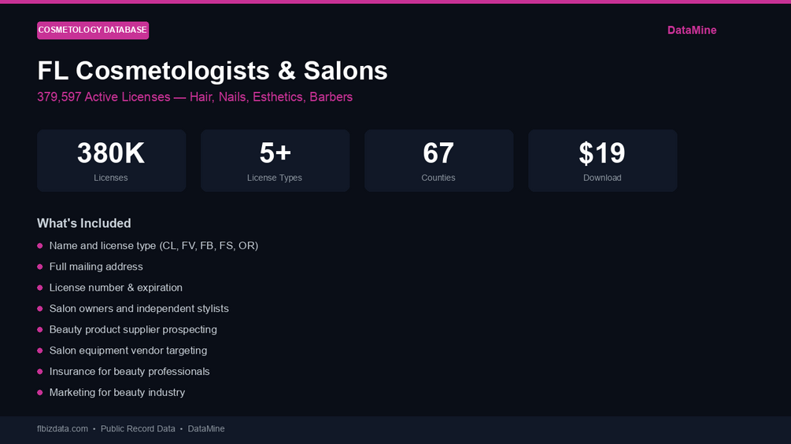Click bullet beside License number & expiration

point(40,288)
